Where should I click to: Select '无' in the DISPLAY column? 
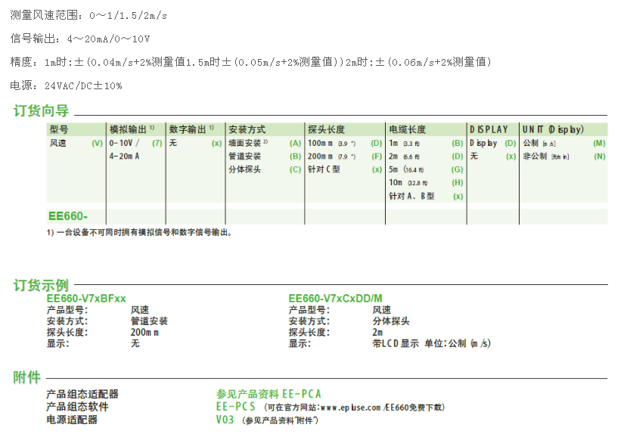point(474,157)
